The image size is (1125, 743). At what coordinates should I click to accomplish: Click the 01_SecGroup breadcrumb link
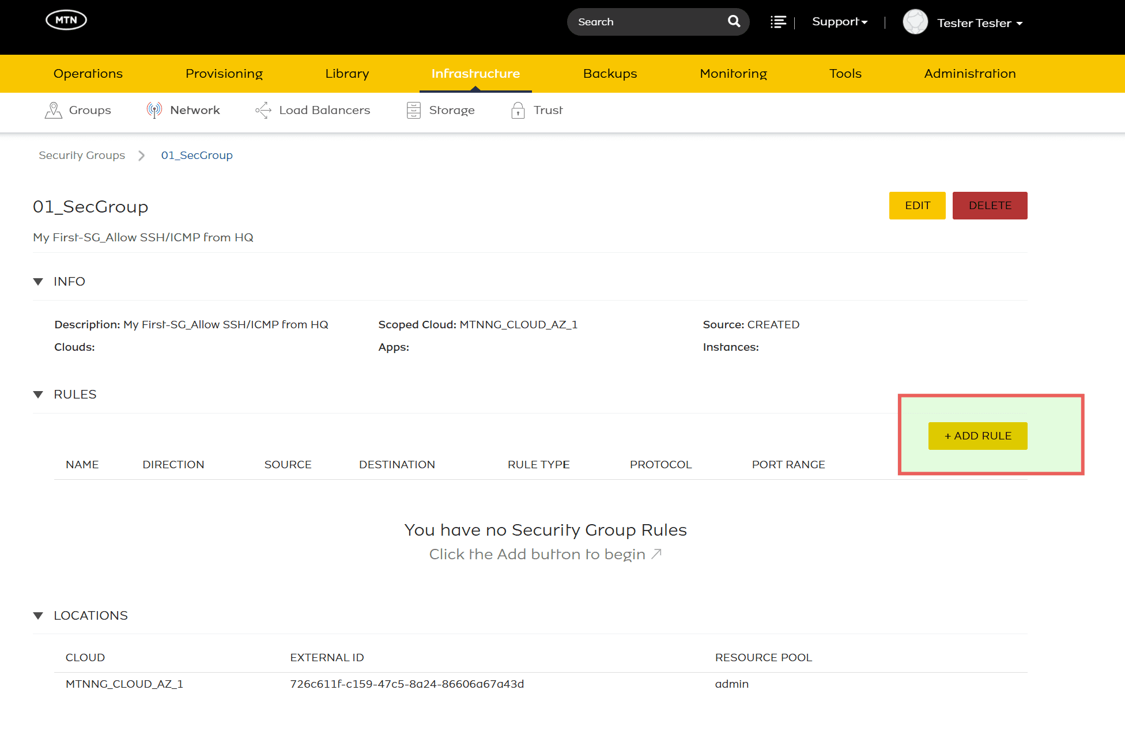(197, 156)
